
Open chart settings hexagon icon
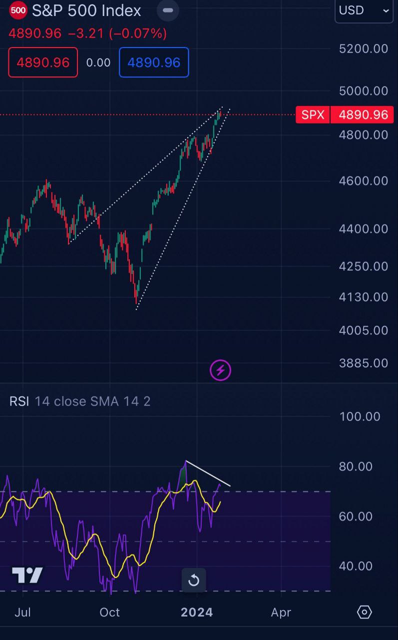point(365,612)
